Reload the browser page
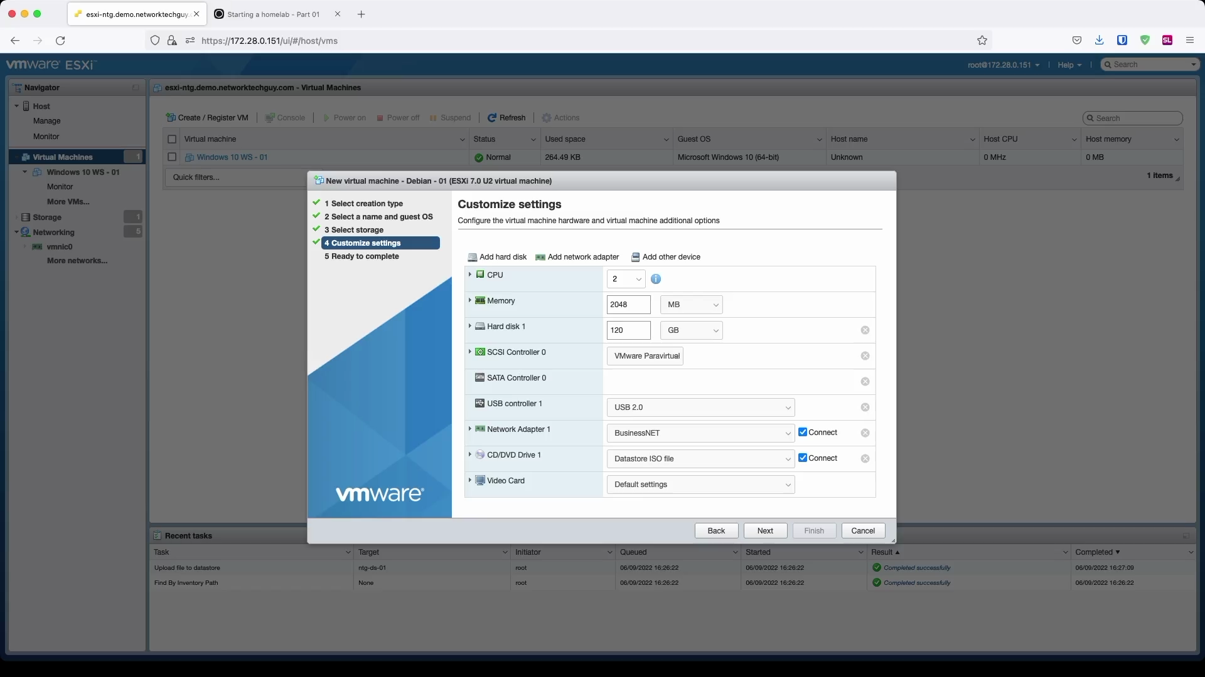The image size is (1205, 677). point(60,41)
